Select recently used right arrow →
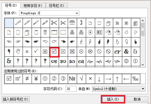The width and height of the screenshot is (151, 104). (108, 79)
